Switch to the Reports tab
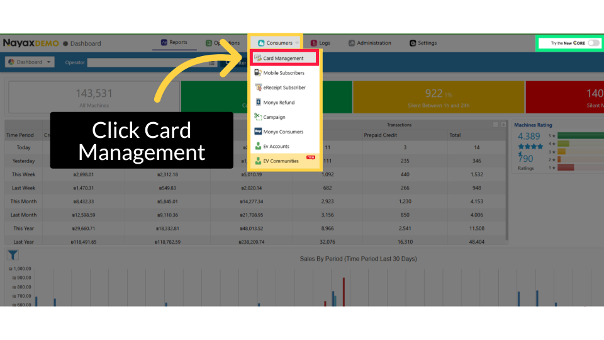The image size is (604, 340). (x=174, y=43)
